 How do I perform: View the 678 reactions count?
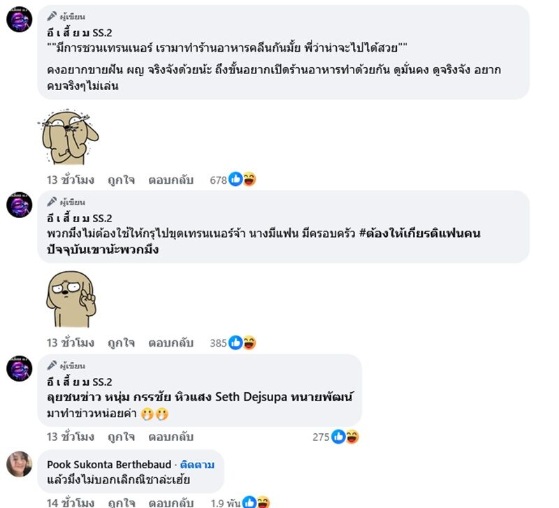point(219,180)
